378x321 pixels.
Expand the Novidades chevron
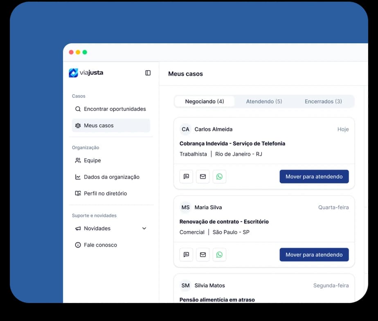(x=144, y=228)
